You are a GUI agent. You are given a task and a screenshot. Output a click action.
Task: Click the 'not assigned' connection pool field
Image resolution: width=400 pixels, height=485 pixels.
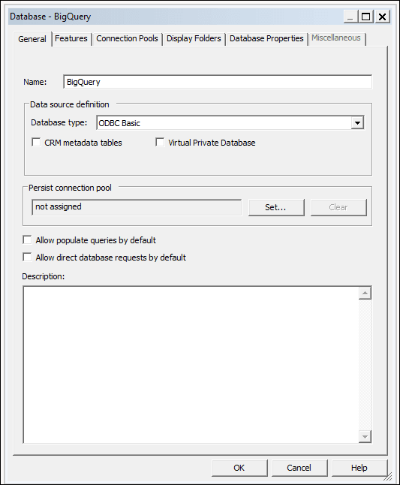pyautogui.click(x=137, y=207)
